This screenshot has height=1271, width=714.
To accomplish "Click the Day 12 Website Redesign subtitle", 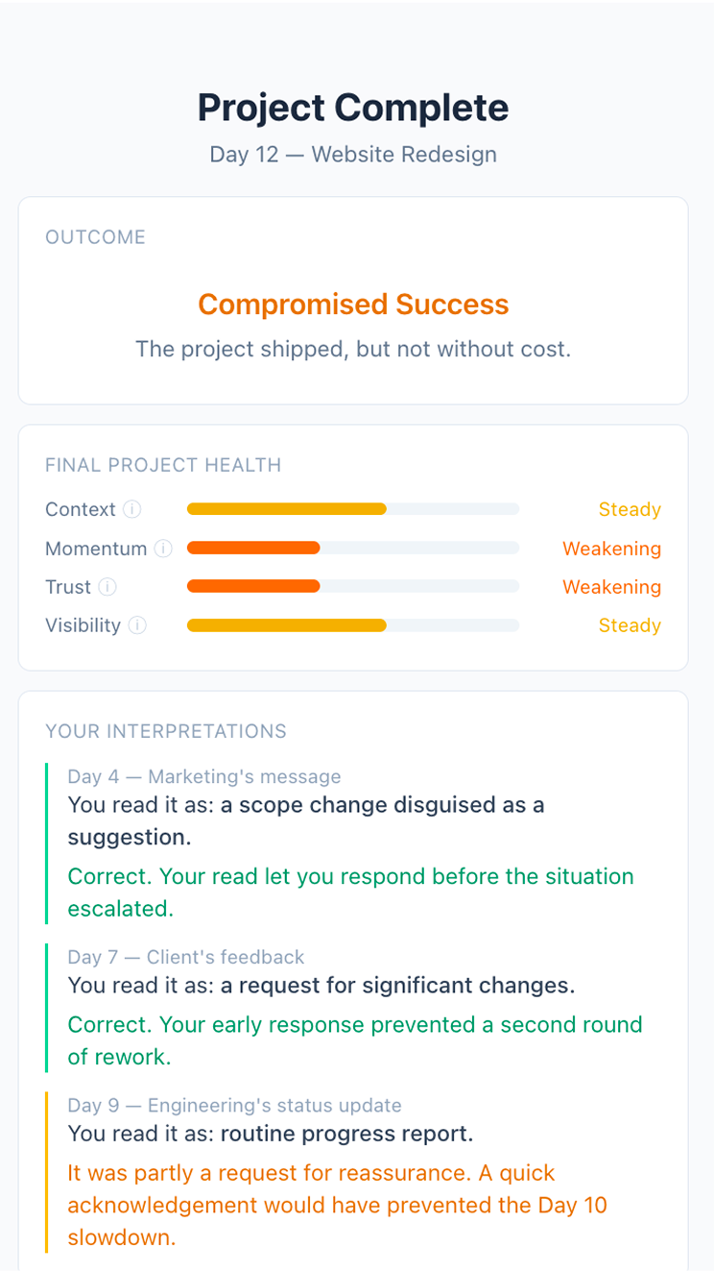I will pyautogui.click(x=352, y=155).
